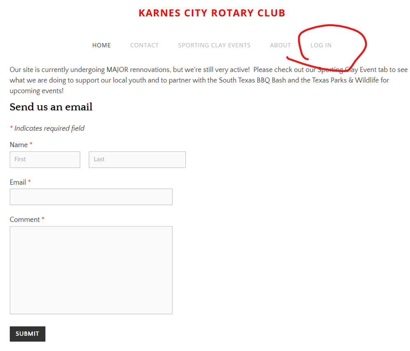The width and height of the screenshot is (410, 351).
Task: Click the red asterisk beside Comment
Action: click(x=43, y=218)
